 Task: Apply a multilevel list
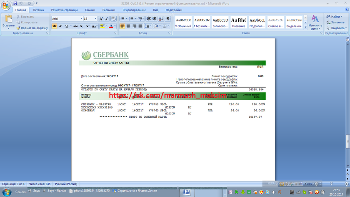click(x=140, y=19)
